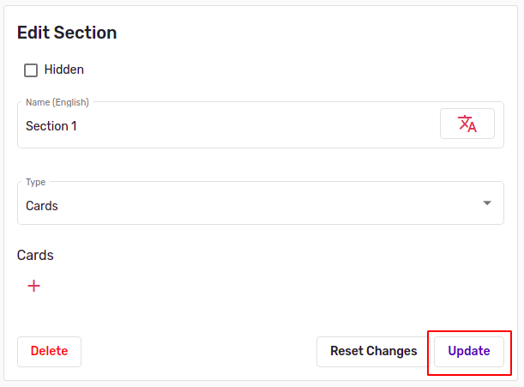This screenshot has height=387, width=524.
Task: Place cursor in the Section 1 text
Action: (x=51, y=126)
